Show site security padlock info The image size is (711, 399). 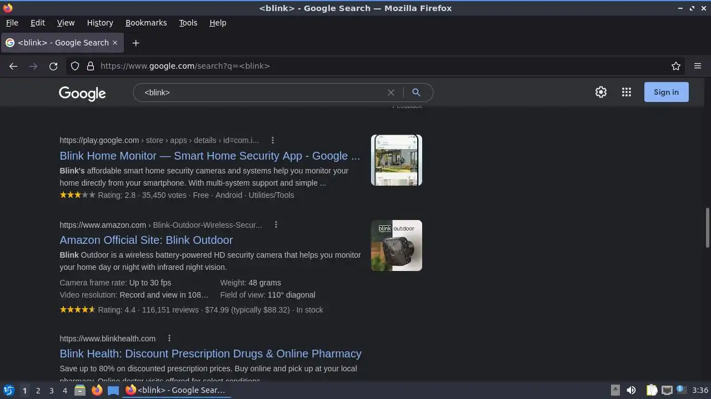point(91,66)
